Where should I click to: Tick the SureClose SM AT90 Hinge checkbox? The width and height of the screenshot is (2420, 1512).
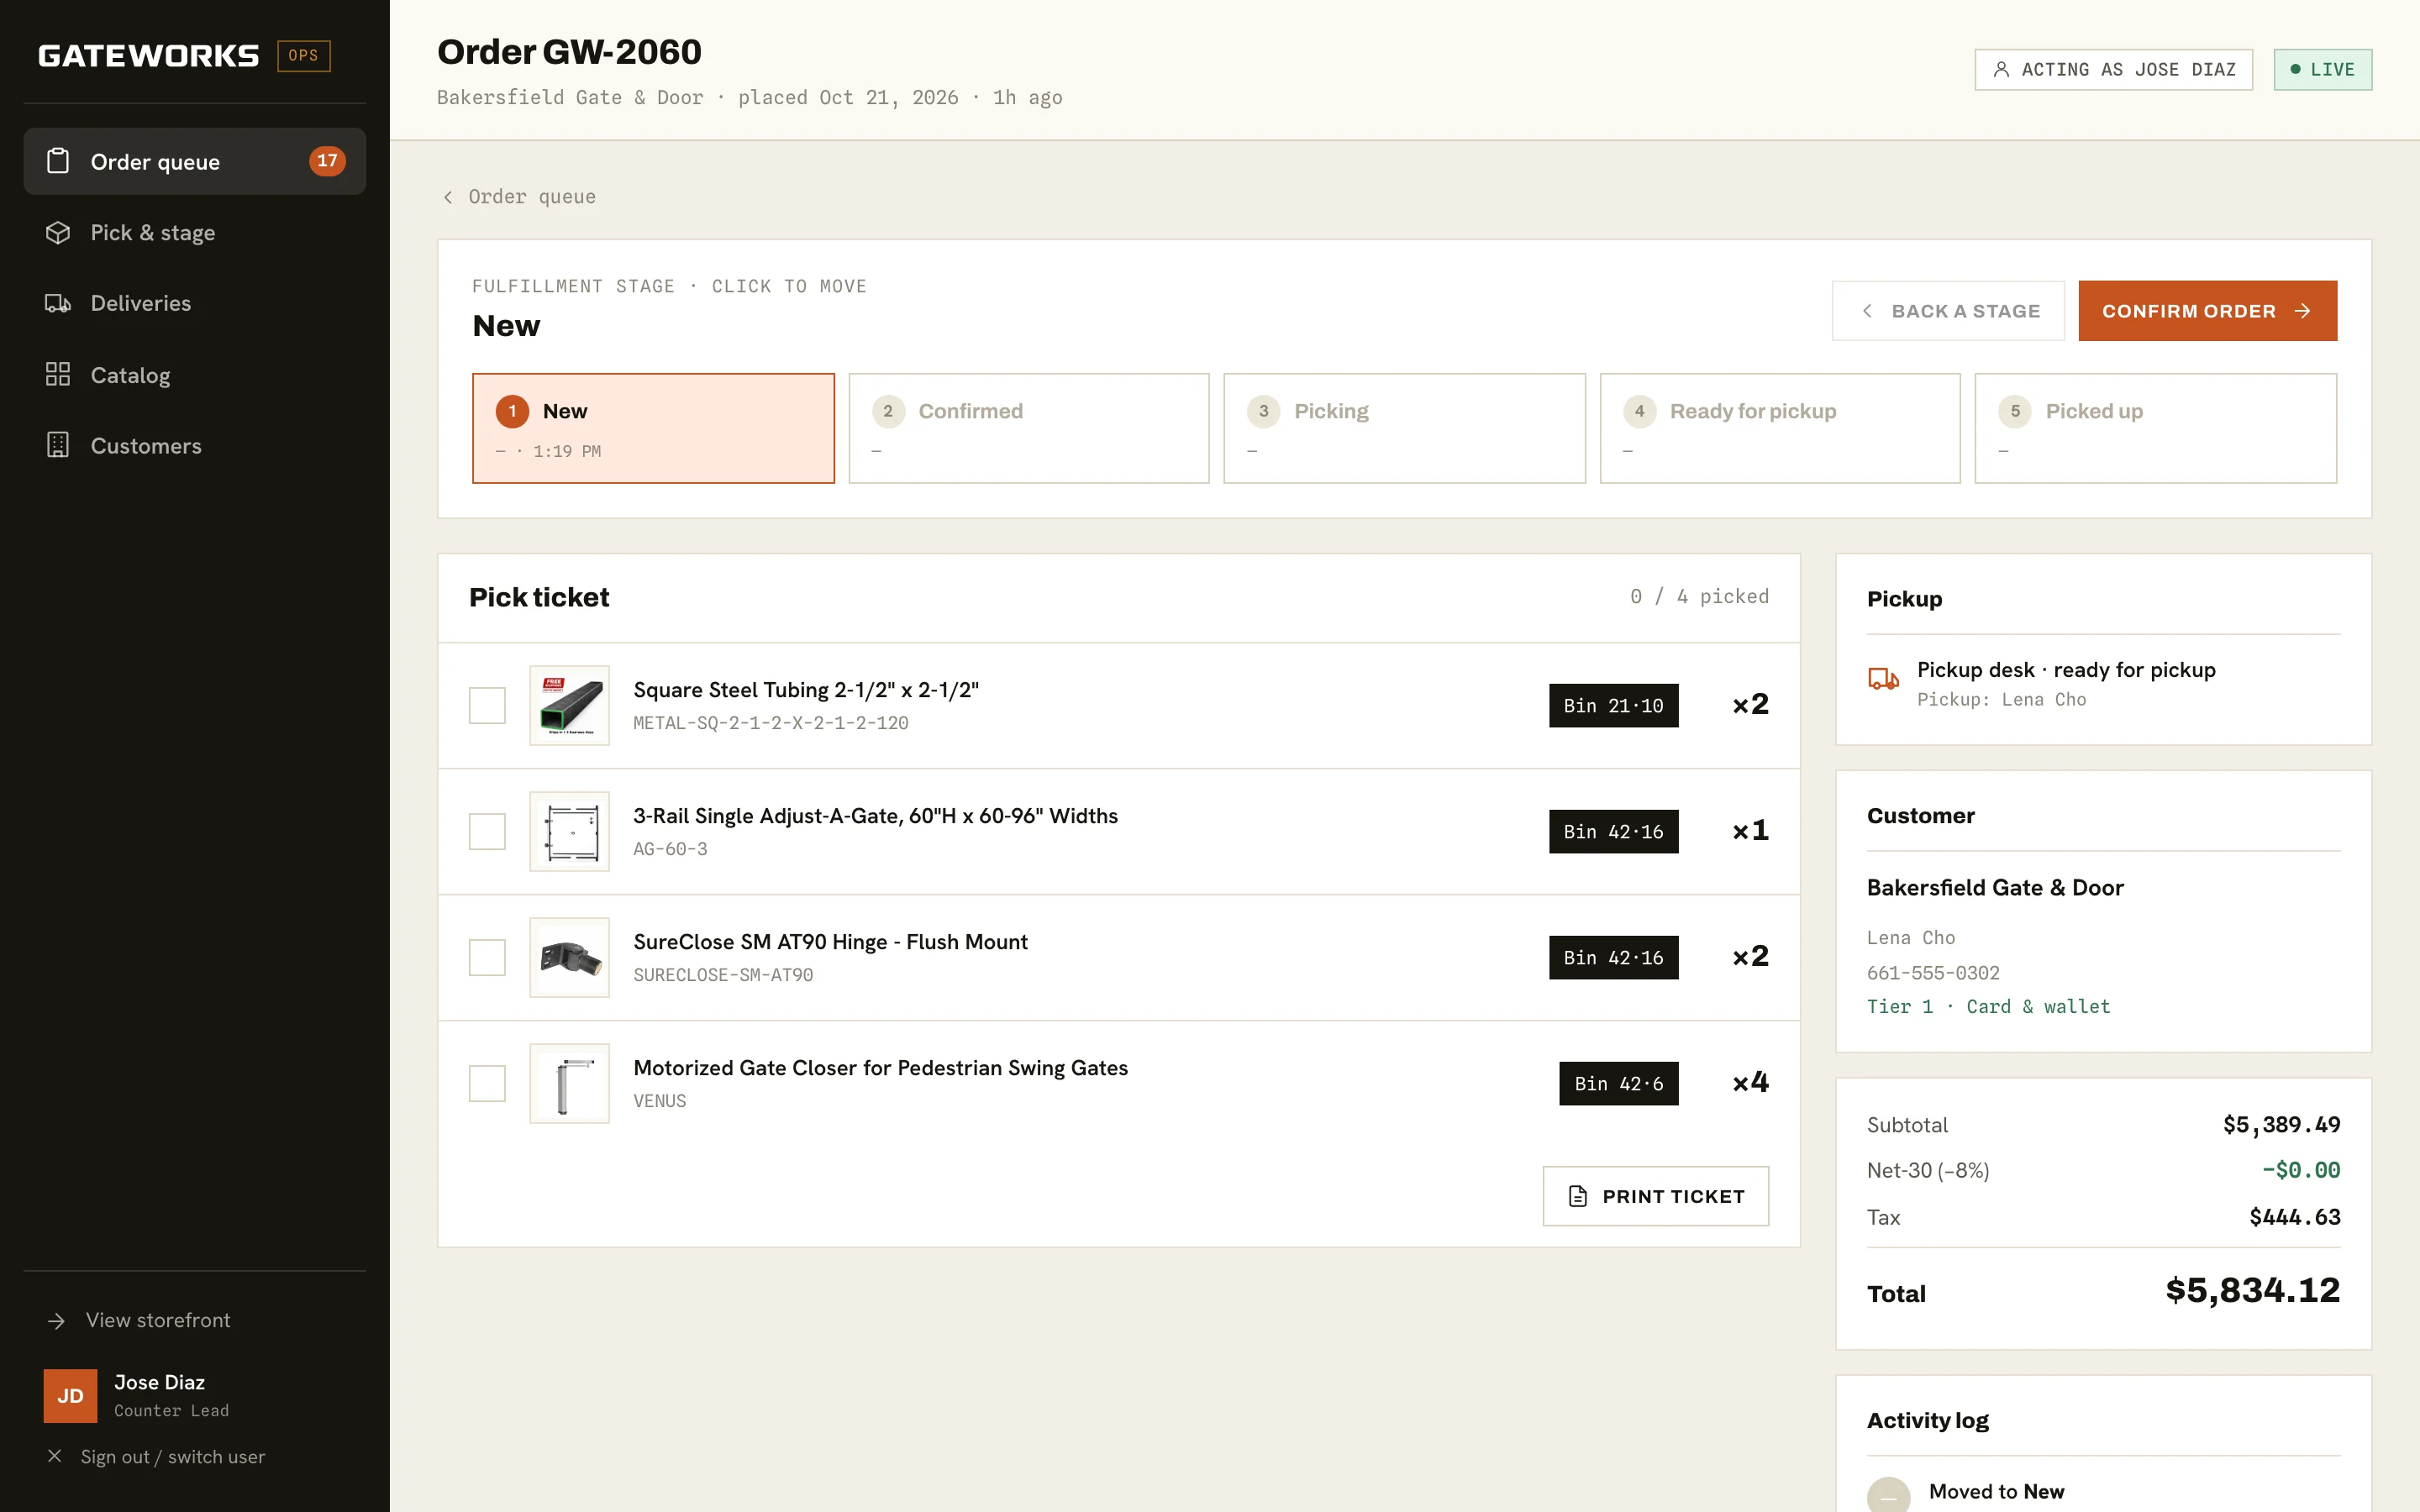[x=487, y=957]
